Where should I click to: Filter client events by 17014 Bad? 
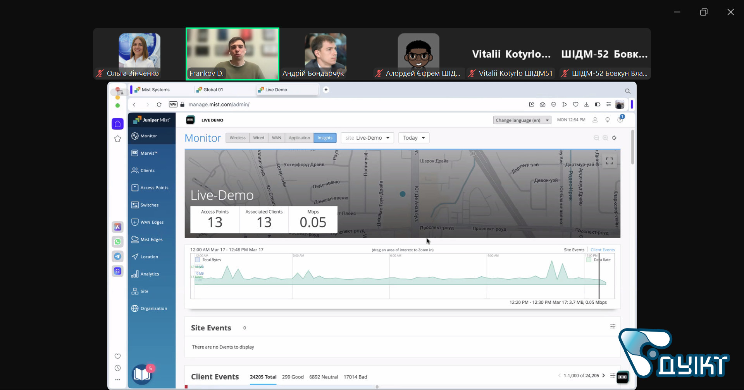point(355,377)
